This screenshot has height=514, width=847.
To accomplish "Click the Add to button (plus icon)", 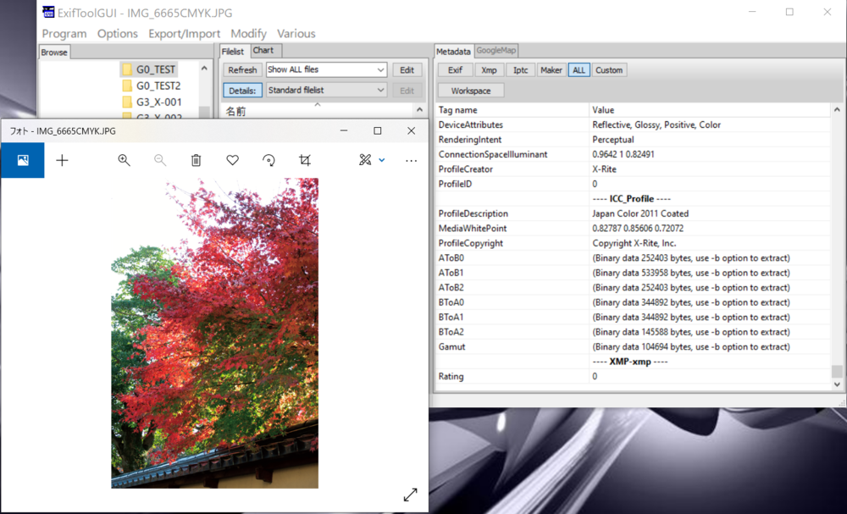I will coord(62,160).
